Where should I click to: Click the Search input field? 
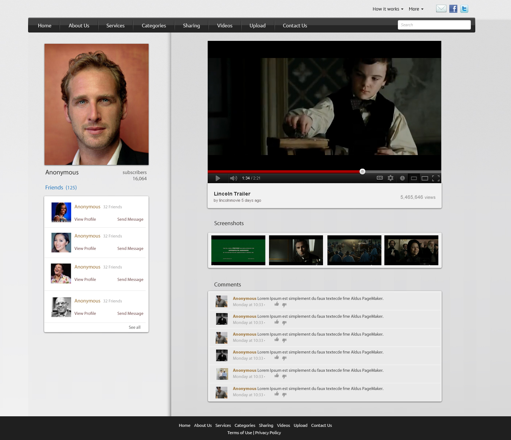[434, 25]
